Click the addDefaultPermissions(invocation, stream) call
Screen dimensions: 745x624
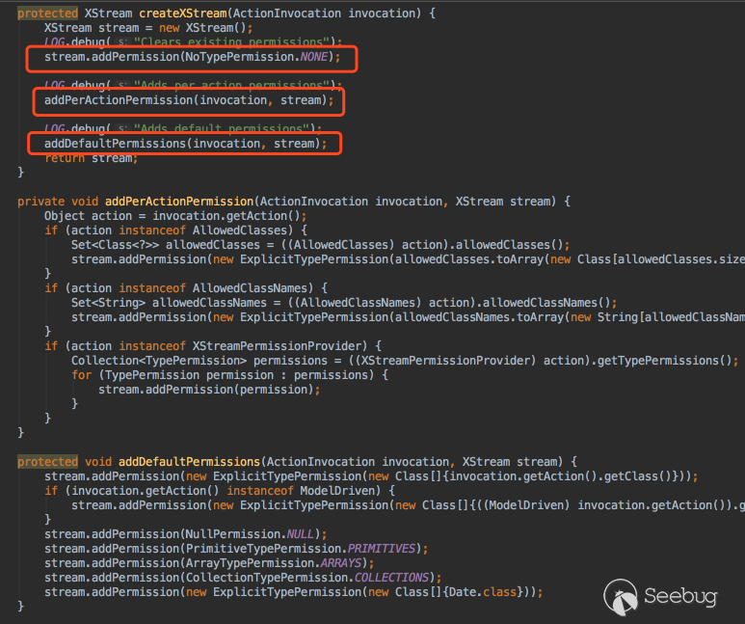point(185,144)
